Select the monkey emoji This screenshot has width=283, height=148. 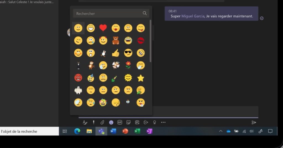click(91, 65)
